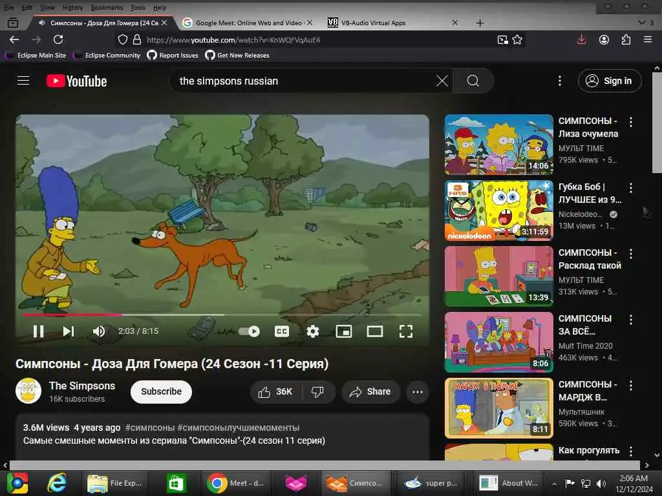Open tracking protection shield icon
Viewport: 662px width, 496px height.
click(x=122, y=39)
